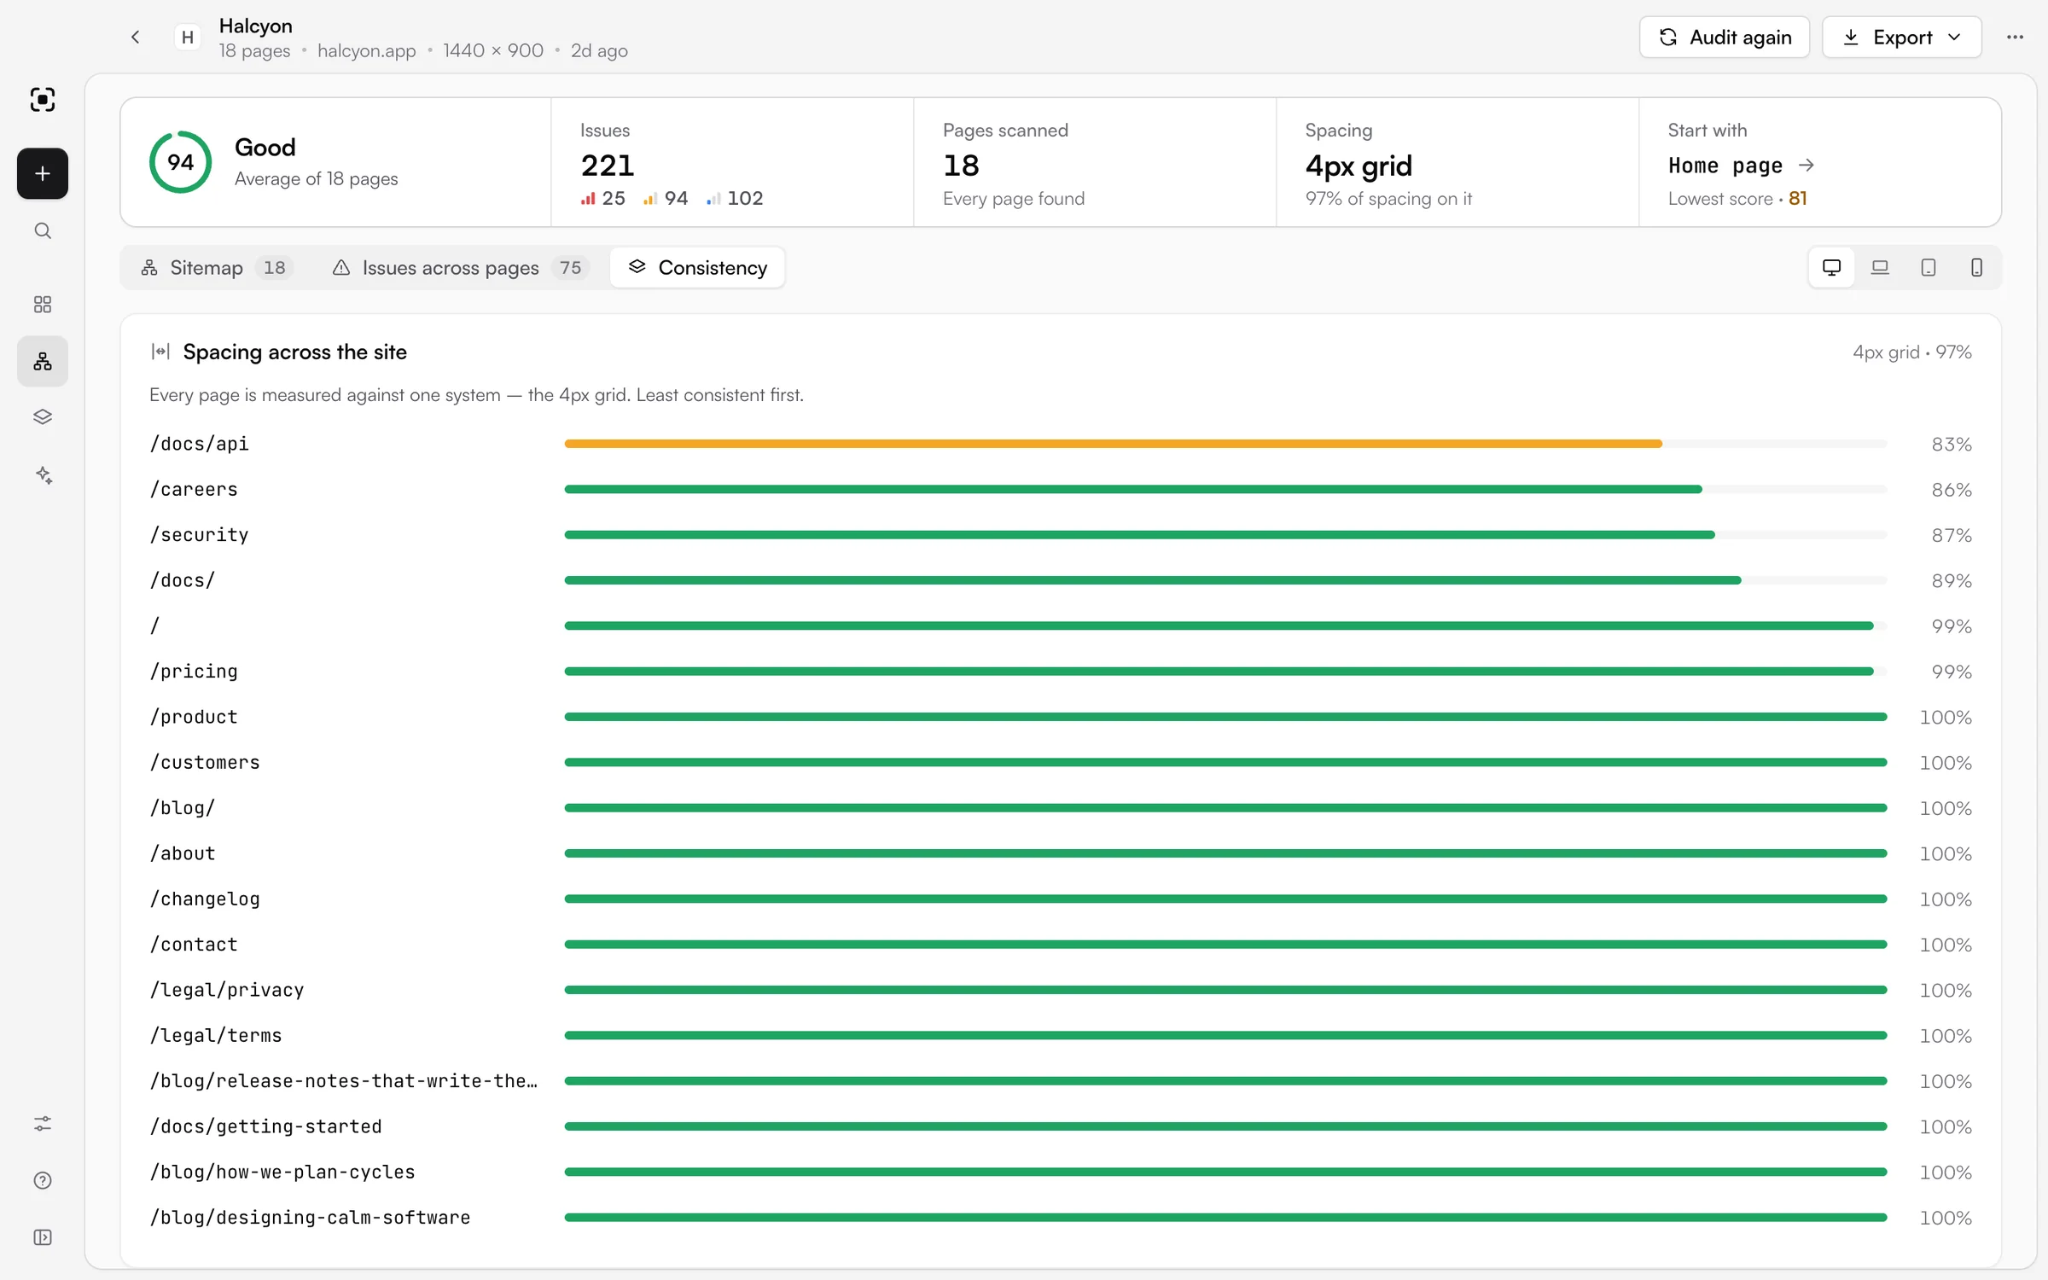Click the /careers green progress bar
This screenshot has width=2048, height=1280.
click(x=1133, y=489)
